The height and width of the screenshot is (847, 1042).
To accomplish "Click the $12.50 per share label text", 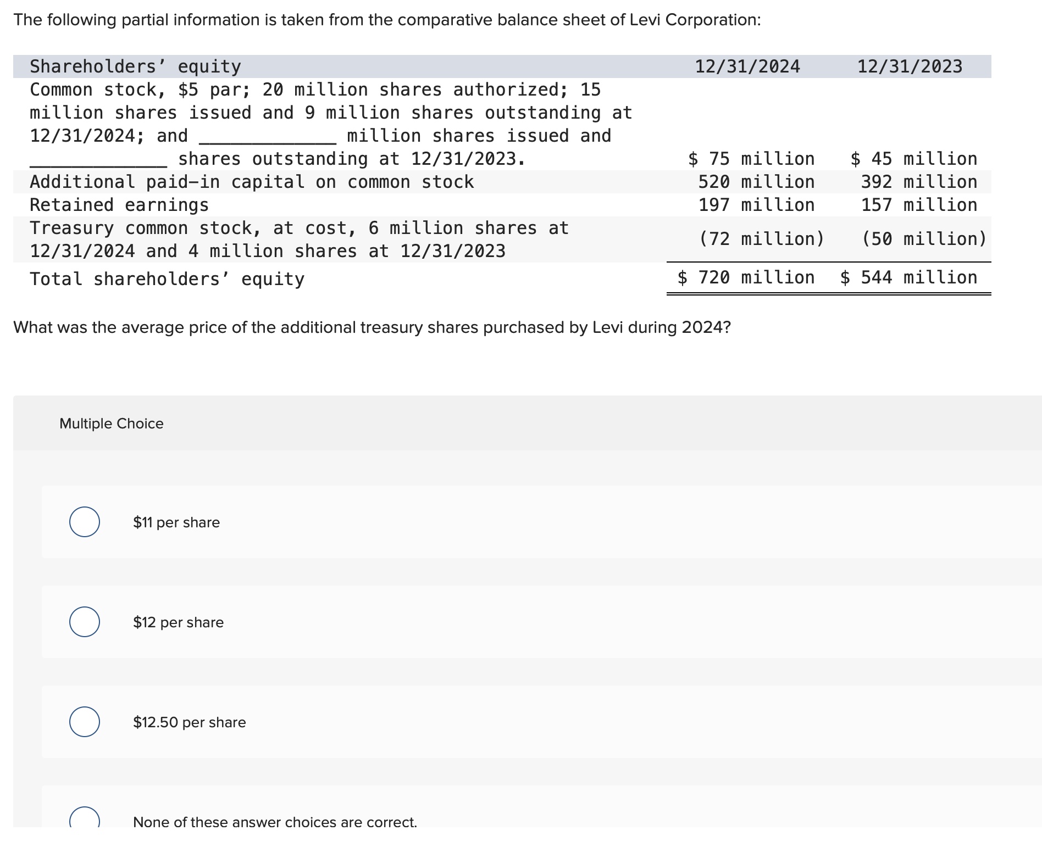I will 189,723.
